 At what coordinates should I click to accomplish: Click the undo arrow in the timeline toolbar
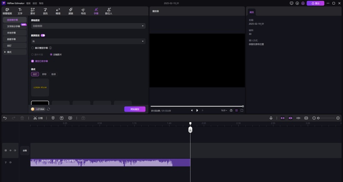[x=5, y=118]
